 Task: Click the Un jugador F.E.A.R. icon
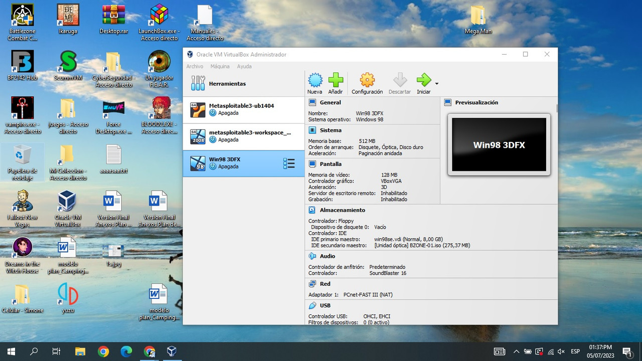(x=159, y=69)
